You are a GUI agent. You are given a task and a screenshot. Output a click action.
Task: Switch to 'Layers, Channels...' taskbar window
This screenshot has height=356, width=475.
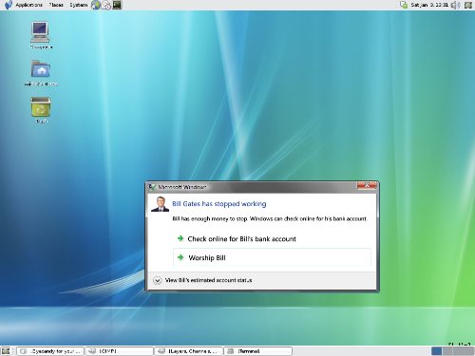click(x=189, y=351)
